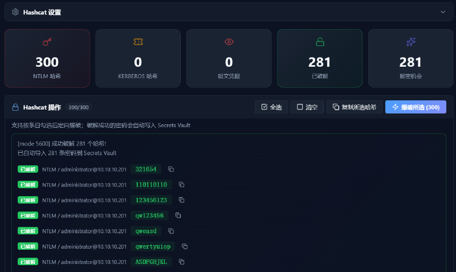Image resolution: width=456 pixels, height=272 pixels.
Task: Copy the password qw123456
Action: [x=178, y=216]
